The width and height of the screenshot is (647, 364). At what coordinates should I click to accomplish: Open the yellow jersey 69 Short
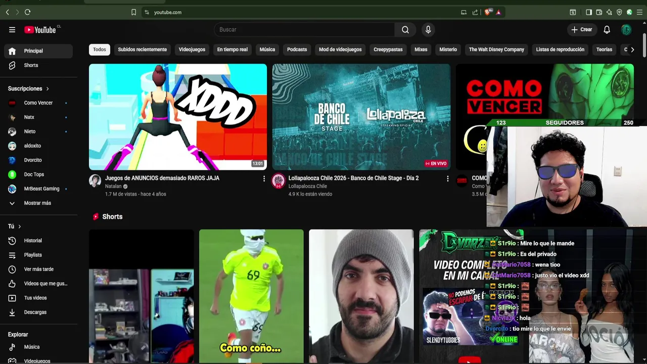click(x=251, y=296)
